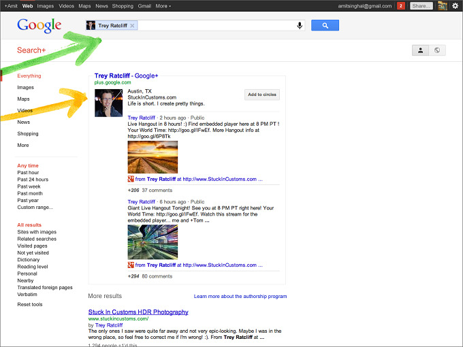Select the Verbatim filter

(27, 294)
